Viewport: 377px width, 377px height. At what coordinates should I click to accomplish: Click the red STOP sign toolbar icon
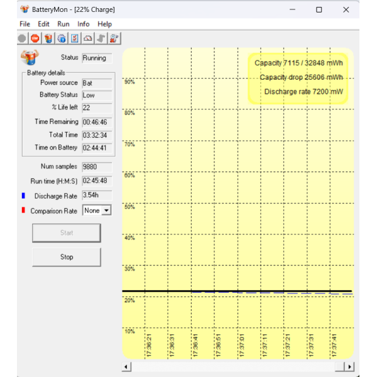35,38
